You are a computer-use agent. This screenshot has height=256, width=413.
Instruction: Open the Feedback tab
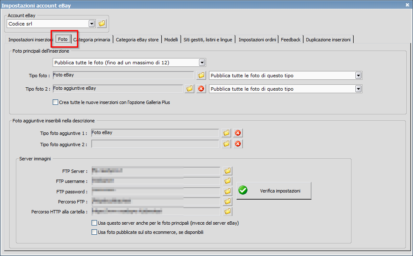click(x=291, y=40)
